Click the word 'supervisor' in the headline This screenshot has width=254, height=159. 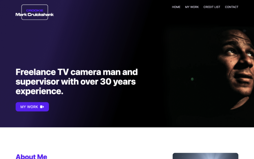(37, 82)
